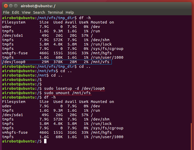Click '/dev/sda1' in the second df output
The height and width of the screenshot is (150, 194).
point(12,115)
